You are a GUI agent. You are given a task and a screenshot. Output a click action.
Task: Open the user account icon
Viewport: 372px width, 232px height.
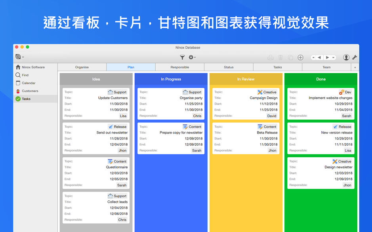(346, 57)
